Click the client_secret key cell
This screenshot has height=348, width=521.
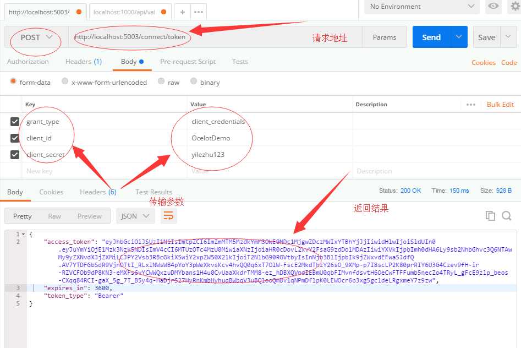(105, 155)
